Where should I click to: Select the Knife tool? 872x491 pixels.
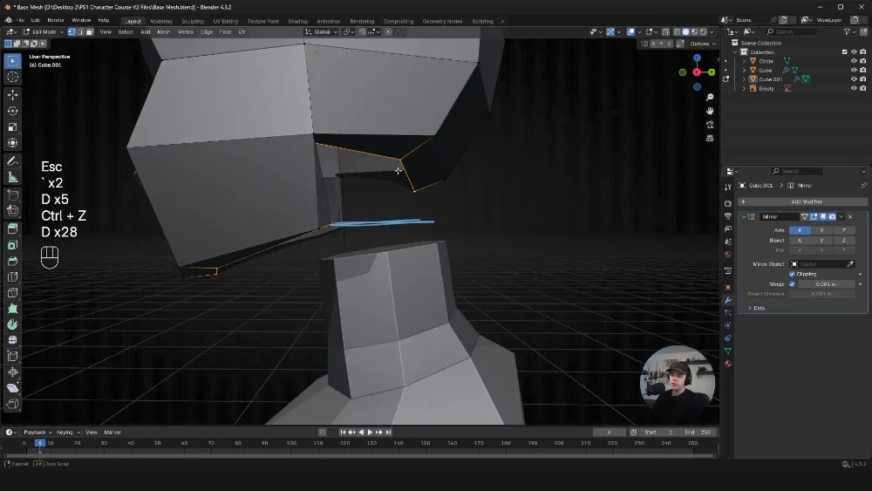12,292
